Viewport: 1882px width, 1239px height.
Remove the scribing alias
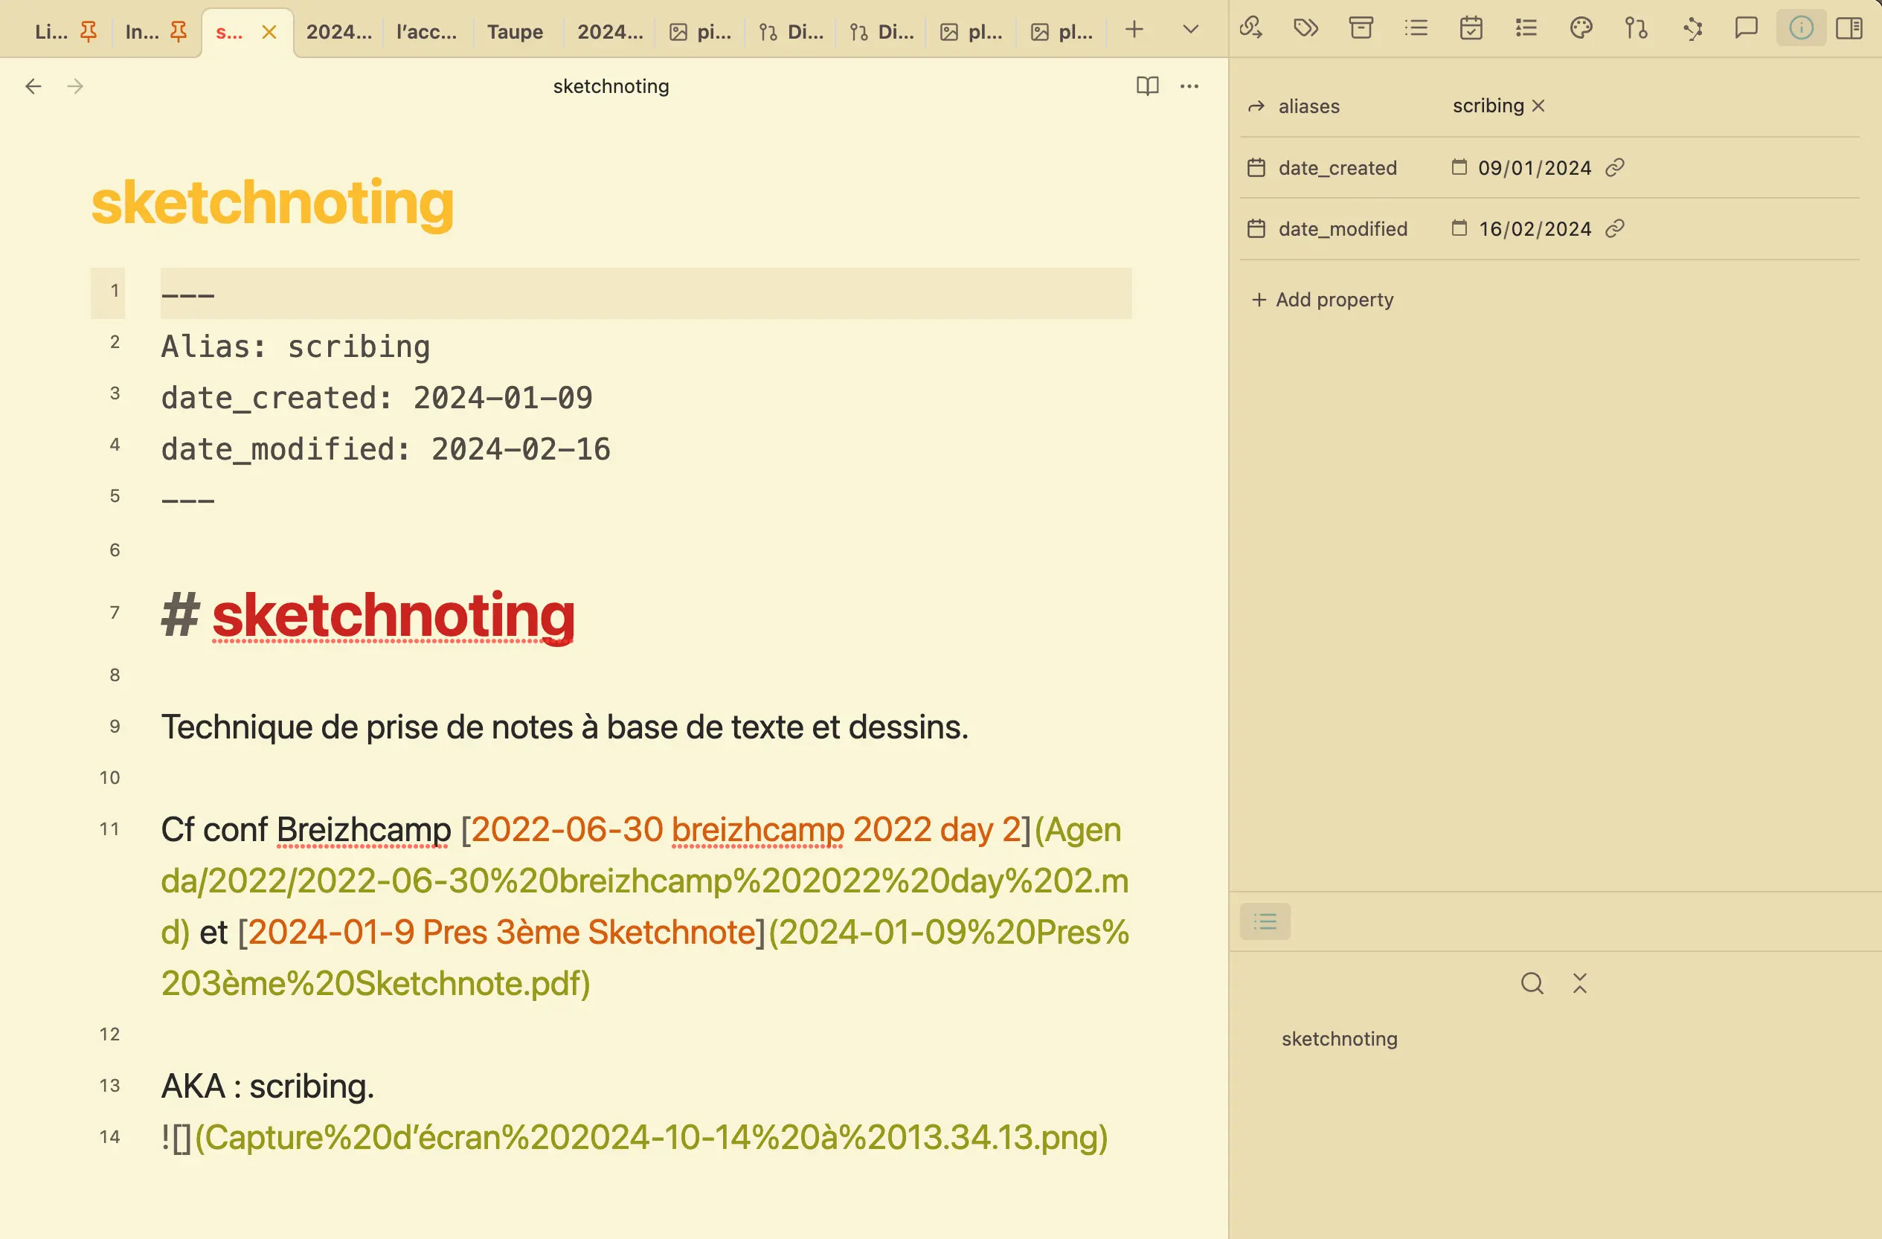pyautogui.click(x=1538, y=105)
